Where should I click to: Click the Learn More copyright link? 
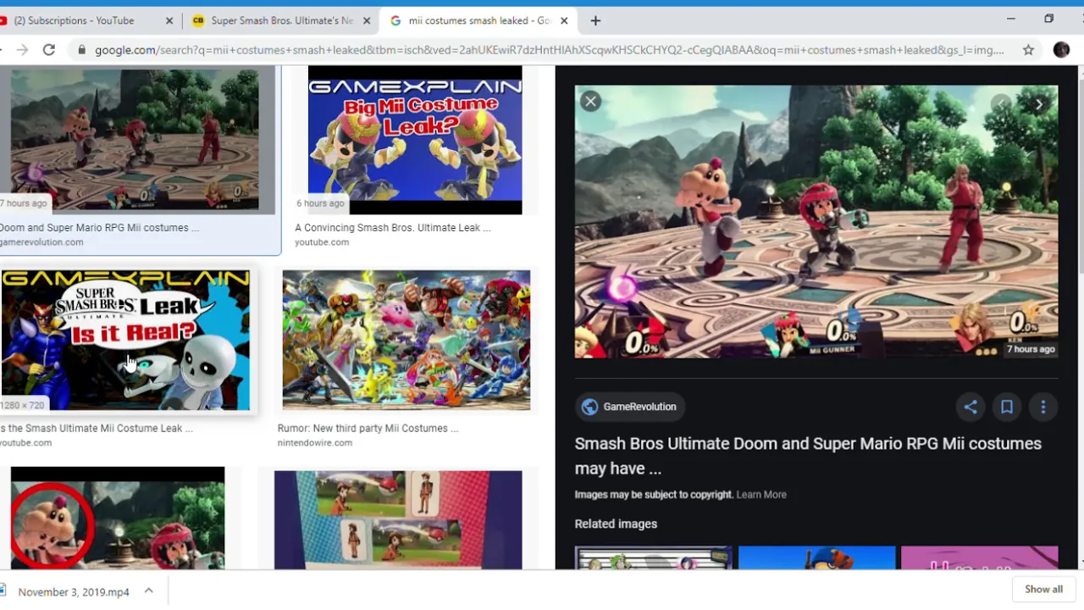(761, 495)
